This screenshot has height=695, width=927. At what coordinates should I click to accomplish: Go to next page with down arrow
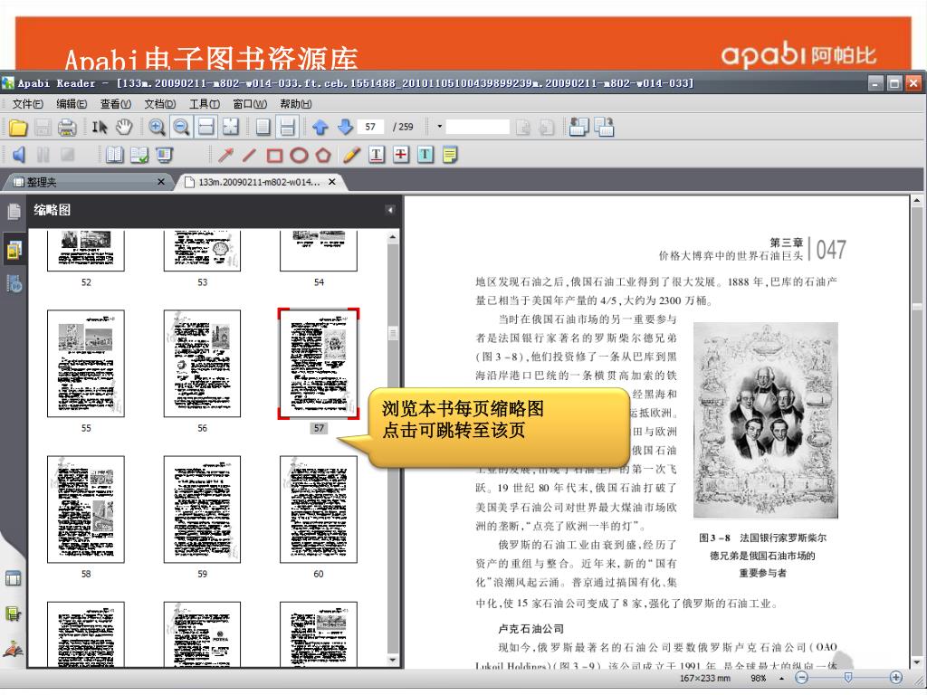(345, 127)
